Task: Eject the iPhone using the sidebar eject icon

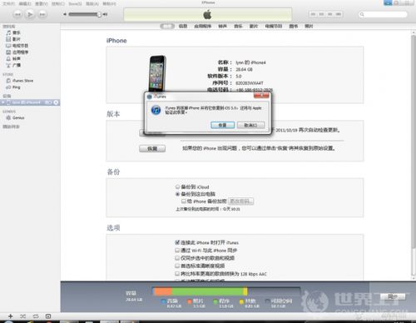Action: point(56,102)
